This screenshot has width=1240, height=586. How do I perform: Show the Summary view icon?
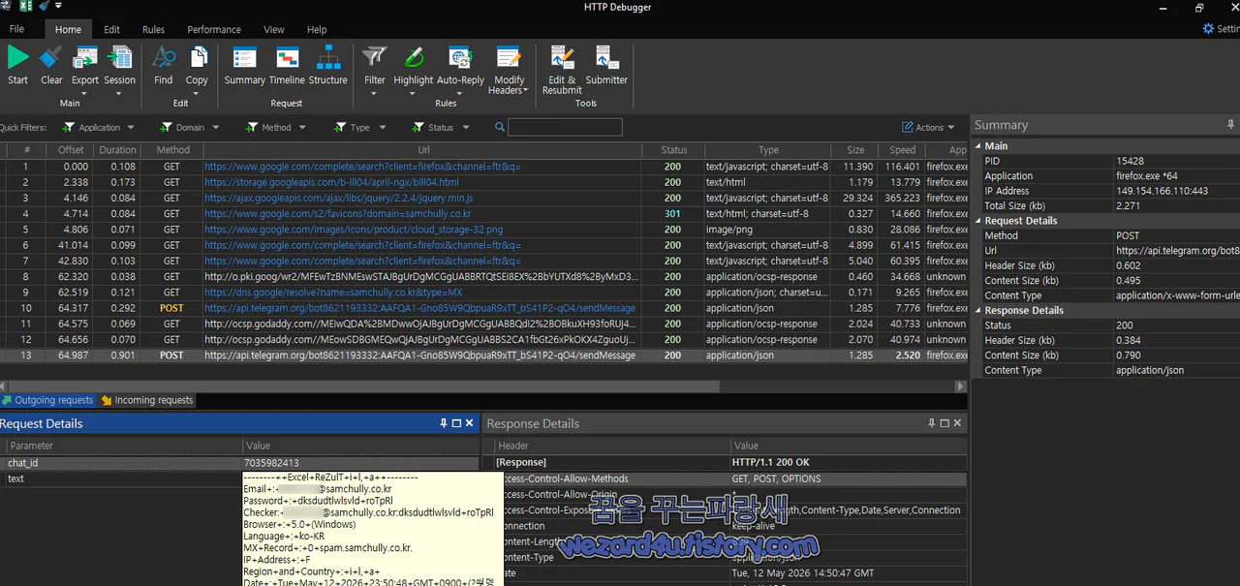point(244,58)
